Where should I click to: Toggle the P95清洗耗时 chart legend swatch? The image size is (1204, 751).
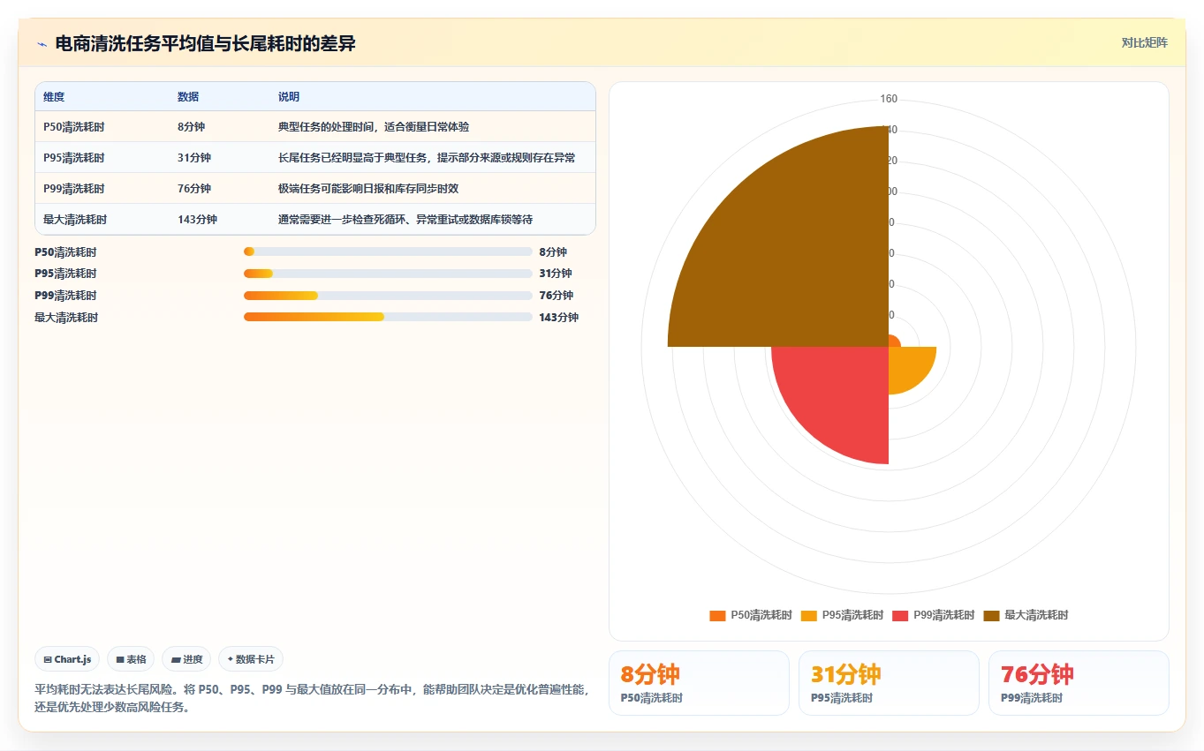(x=808, y=616)
